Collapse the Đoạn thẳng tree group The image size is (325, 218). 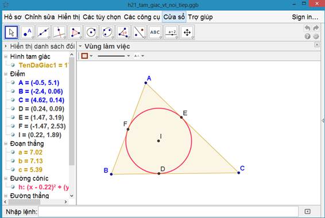coord(6,143)
